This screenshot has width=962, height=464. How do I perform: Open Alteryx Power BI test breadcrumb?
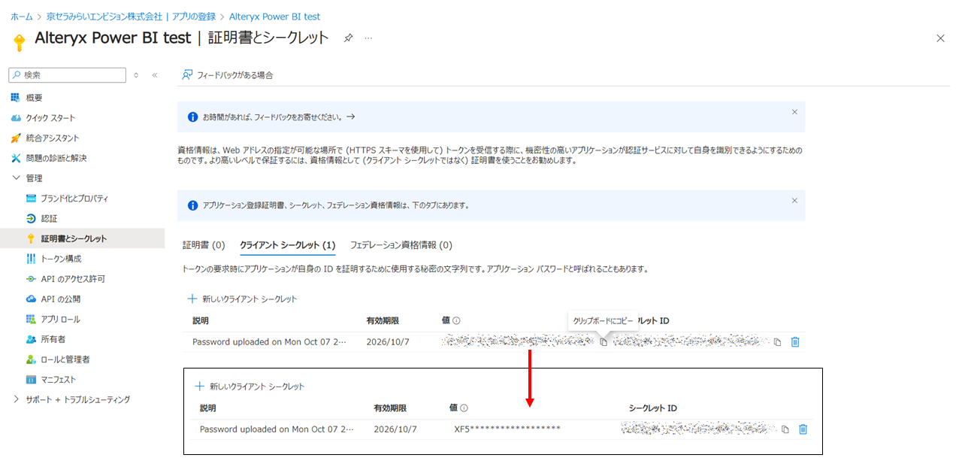point(274,17)
